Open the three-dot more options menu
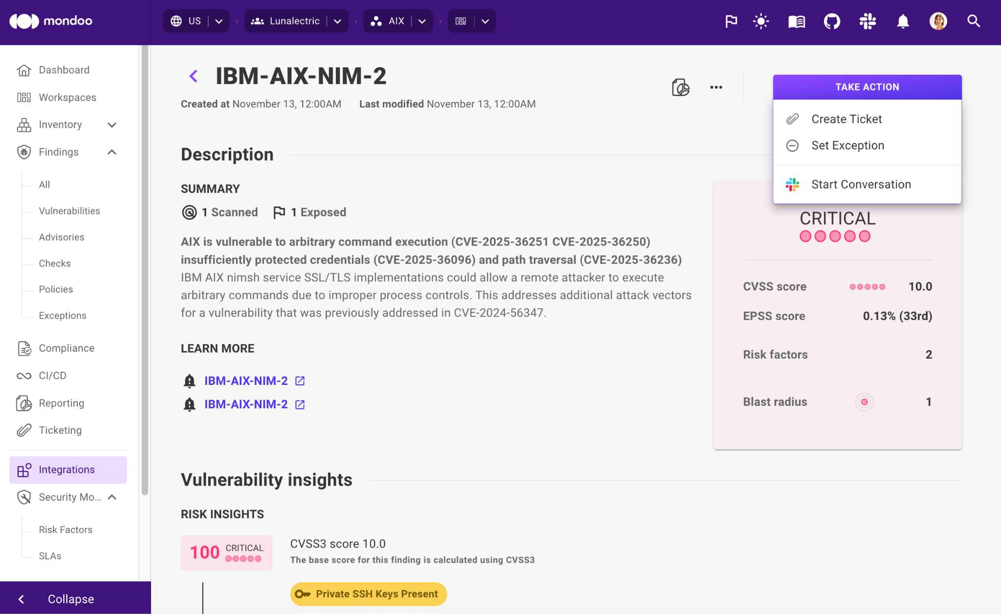This screenshot has width=1001, height=614. [x=716, y=87]
